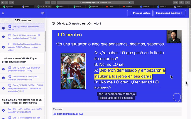
Task: Click Office Christmas Party poster image
Action: coord(73,71)
